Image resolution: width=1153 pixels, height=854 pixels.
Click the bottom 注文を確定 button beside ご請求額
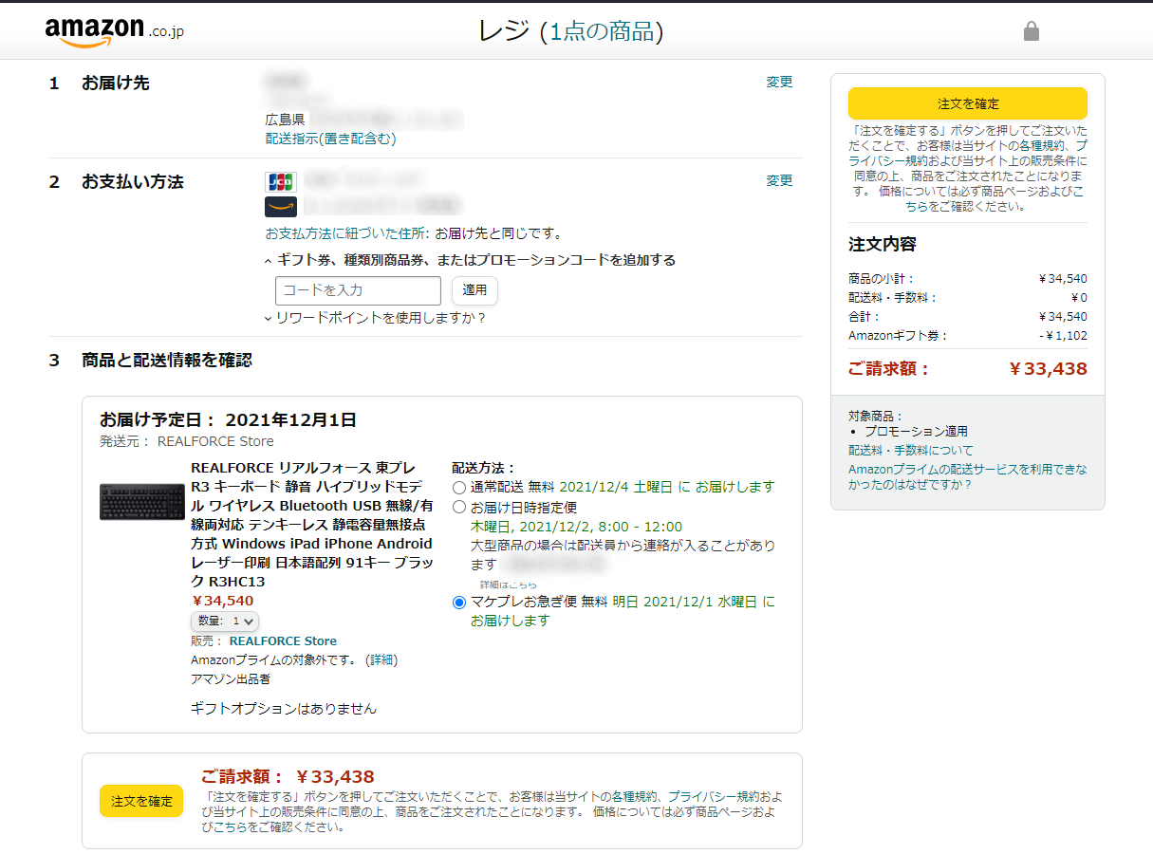coord(141,801)
